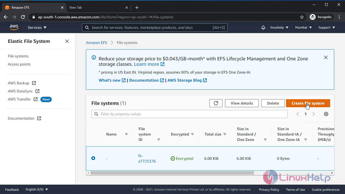Image resolution: width=345 pixels, height=194 pixels.
Task: Click the site lock icon in address bar
Action: click(x=34, y=17)
